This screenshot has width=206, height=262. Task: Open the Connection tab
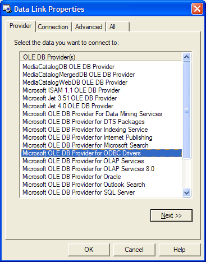point(53,27)
